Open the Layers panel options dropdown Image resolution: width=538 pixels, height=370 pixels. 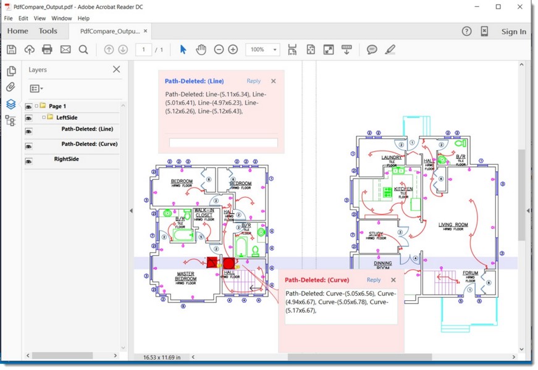coord(36,89)
